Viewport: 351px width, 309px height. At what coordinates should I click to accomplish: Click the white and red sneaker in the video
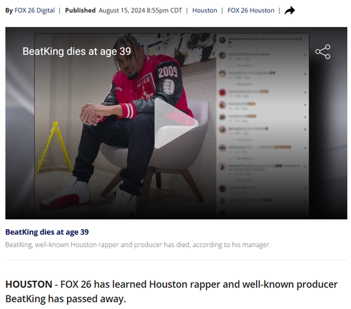[x=65, y=192]
